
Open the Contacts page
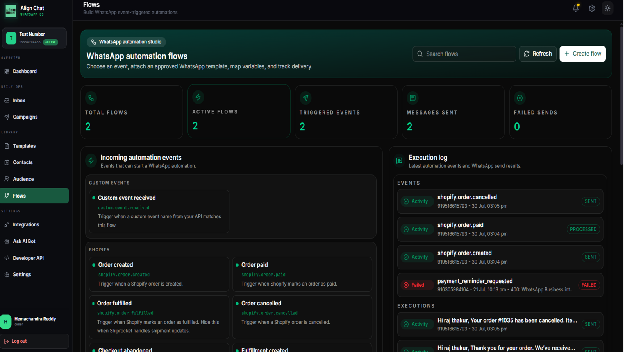pos(34,162)
